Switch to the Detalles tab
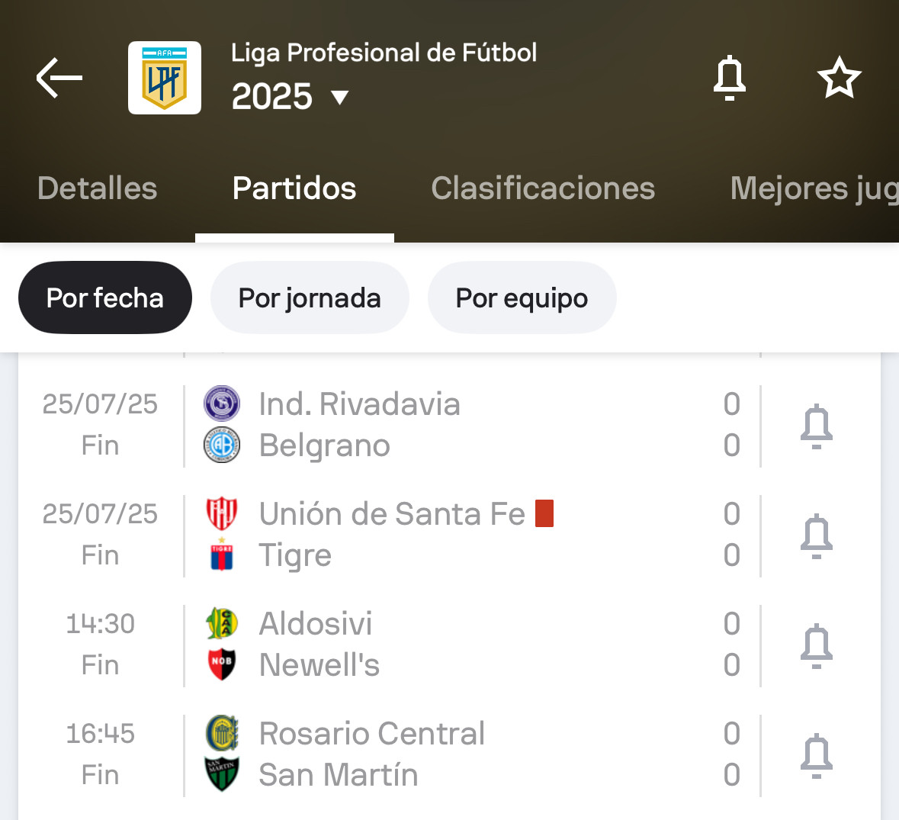This screenshot has height=820, width=899. click(x=98, y=188)
